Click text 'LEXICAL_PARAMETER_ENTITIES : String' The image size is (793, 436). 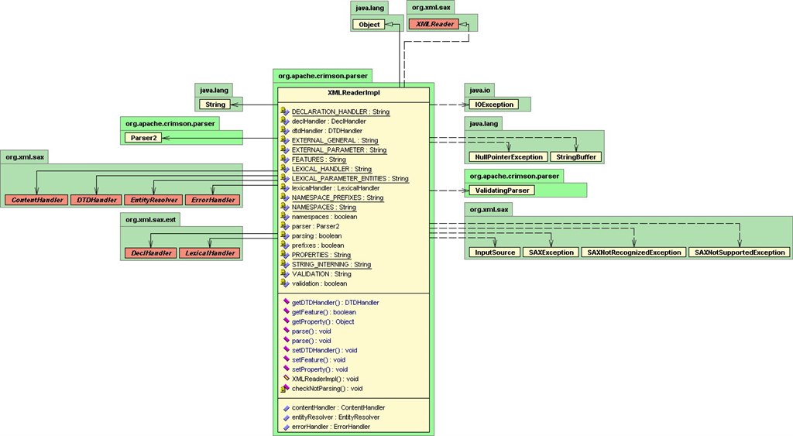coord(350,179)
